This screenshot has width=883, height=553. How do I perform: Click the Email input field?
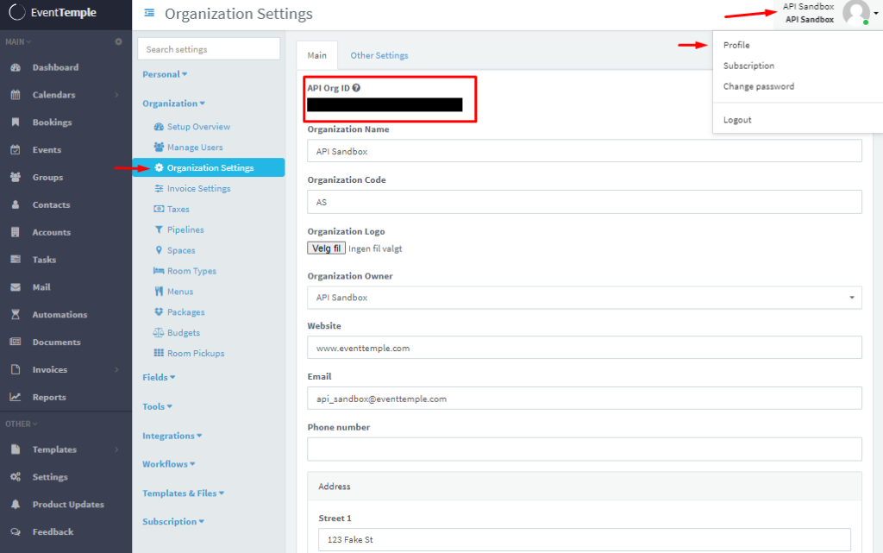pos(584,398)
